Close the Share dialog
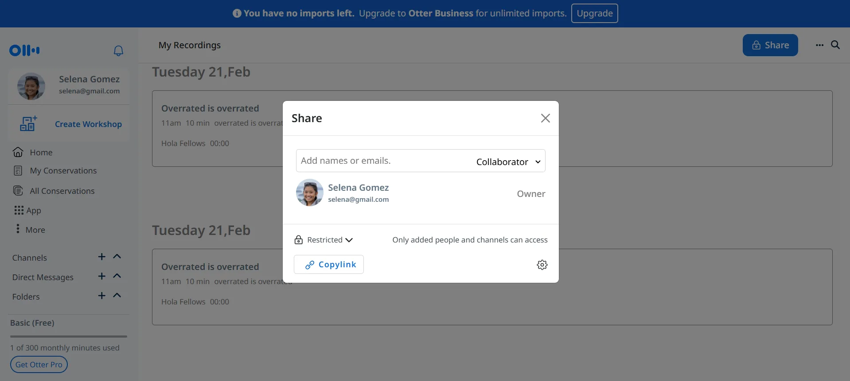The image size is (850, 381). (x=545, y=118)
